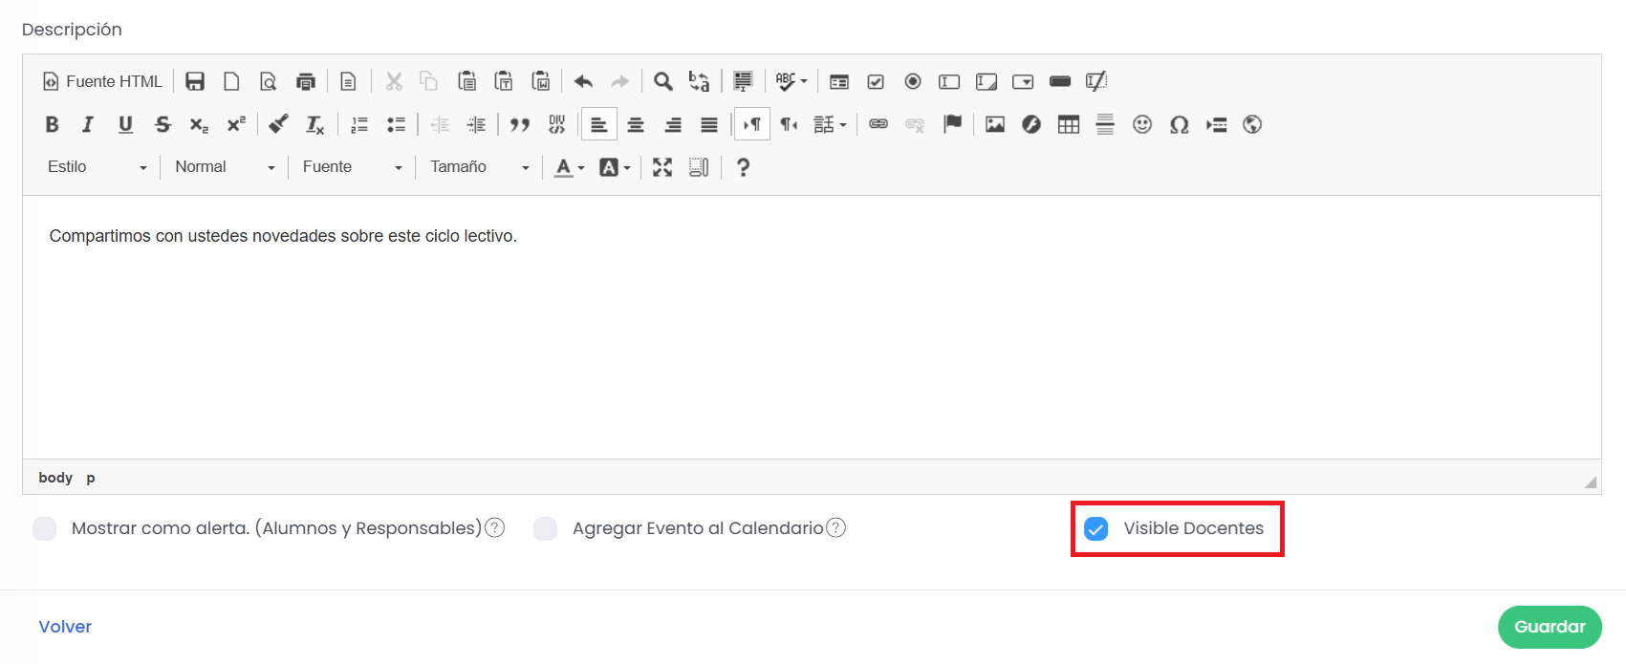Image resolution: width=1626 pixels, height=664 pixels.
Task: Create a new blank page
Action: (231, 81)
